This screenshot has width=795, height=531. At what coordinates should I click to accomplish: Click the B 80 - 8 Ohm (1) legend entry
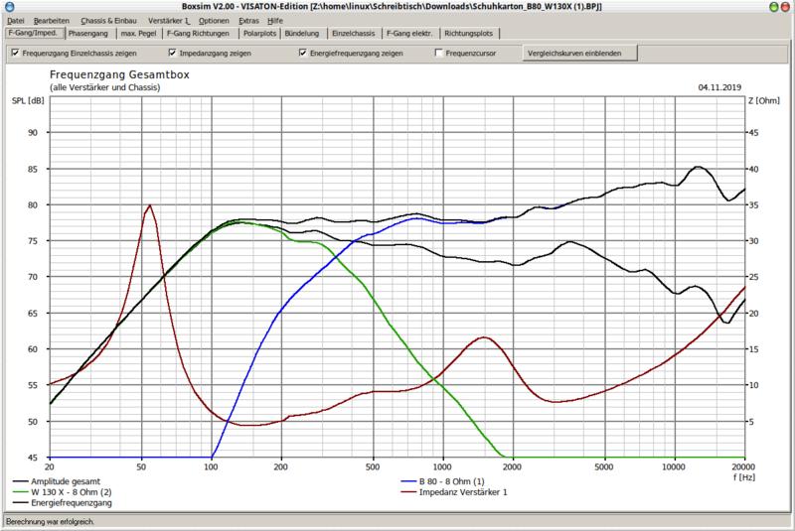pos(442,481)
